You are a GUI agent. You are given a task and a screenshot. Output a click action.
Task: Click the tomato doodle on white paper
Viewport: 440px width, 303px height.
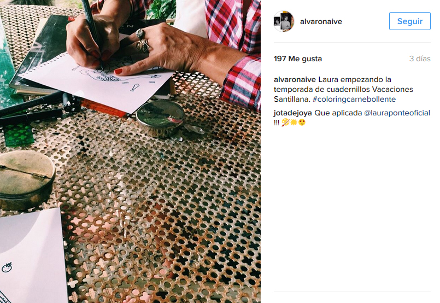[x=7, y=267]
